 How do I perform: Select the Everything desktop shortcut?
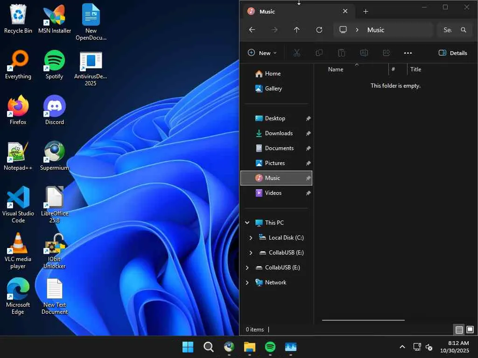click(x=18, y=64)
